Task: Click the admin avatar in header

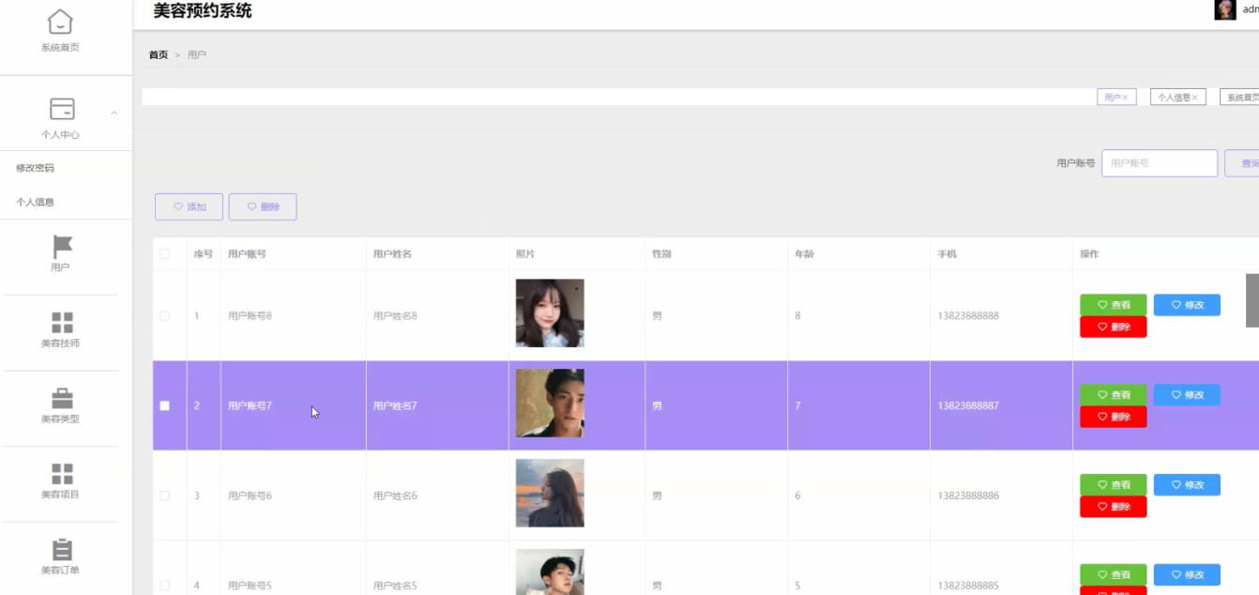Action: [1225, 9]
